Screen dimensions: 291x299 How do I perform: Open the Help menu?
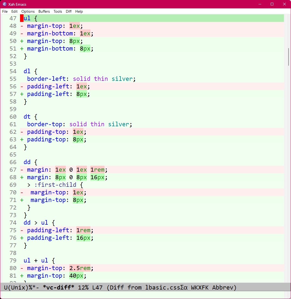[79, 11]
